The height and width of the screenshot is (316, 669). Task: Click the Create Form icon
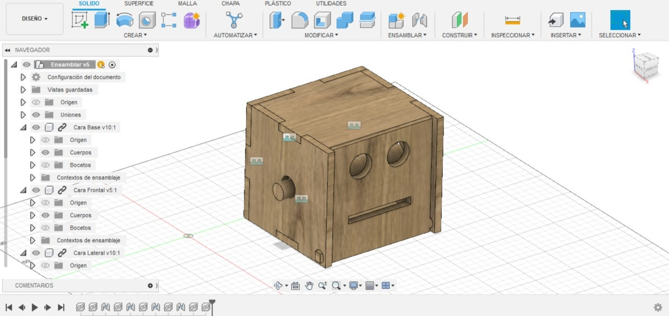point(192,20)
